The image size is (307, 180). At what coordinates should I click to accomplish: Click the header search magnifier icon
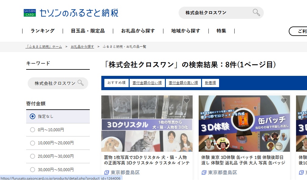(256, 12)
